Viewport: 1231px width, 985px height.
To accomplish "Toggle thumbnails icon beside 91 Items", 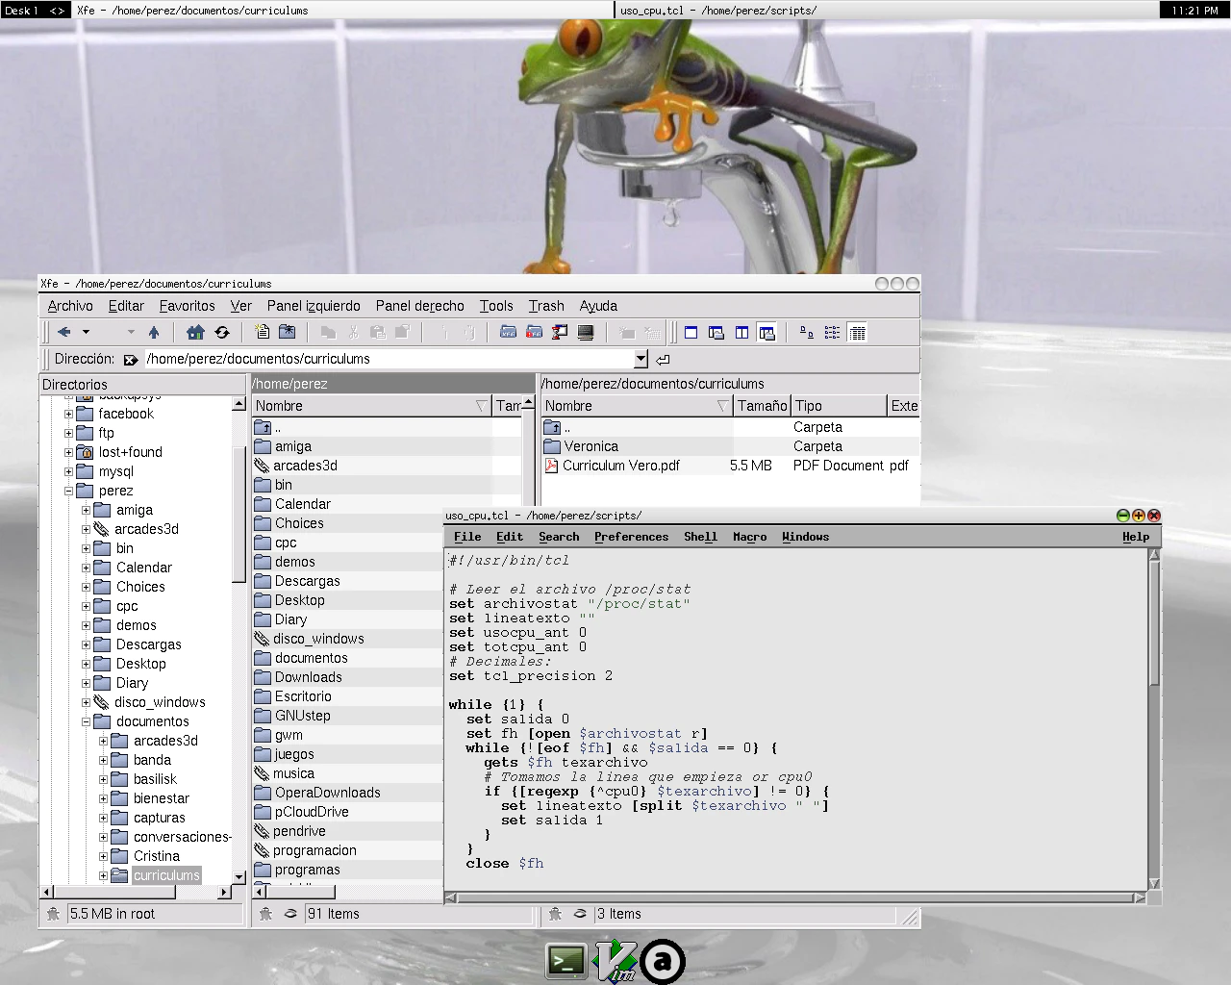I will click(289, 914).
